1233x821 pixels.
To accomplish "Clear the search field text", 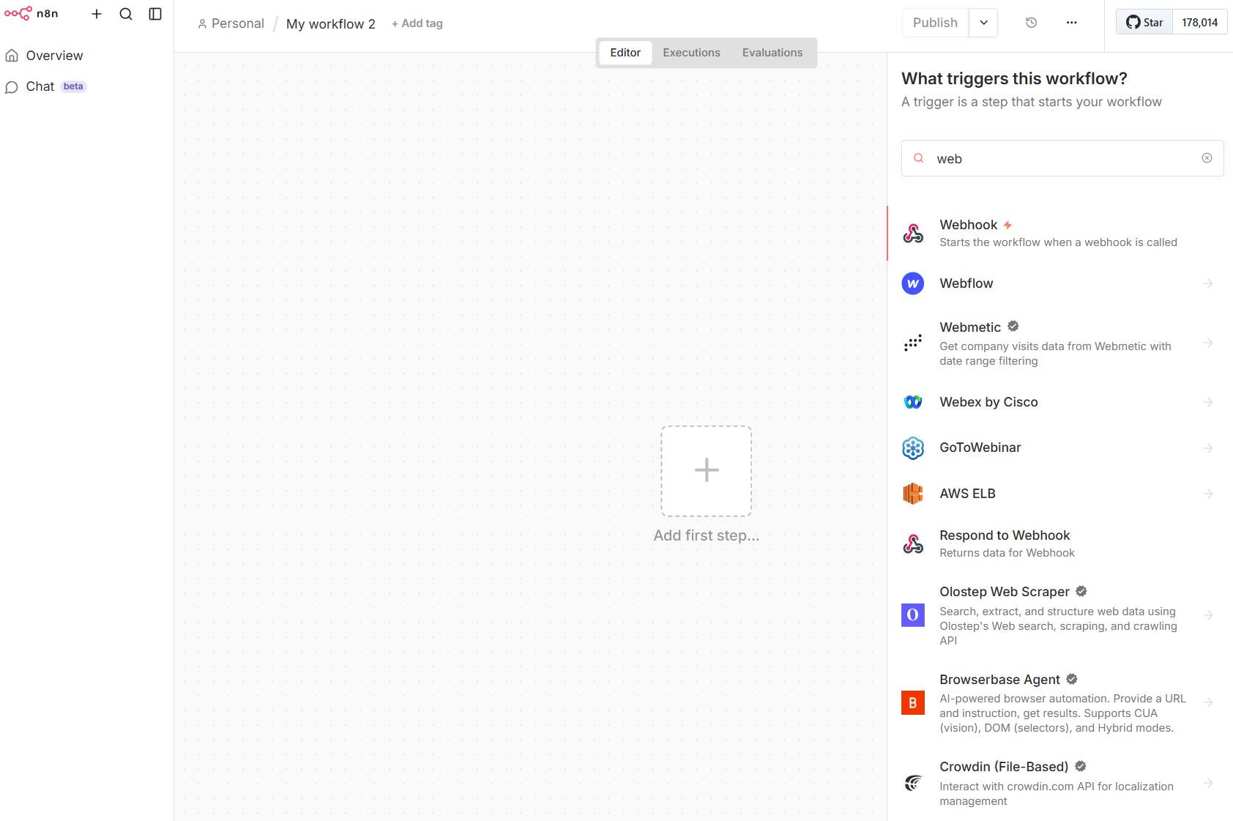I will pyautogui.click(x=1207, y=158).
